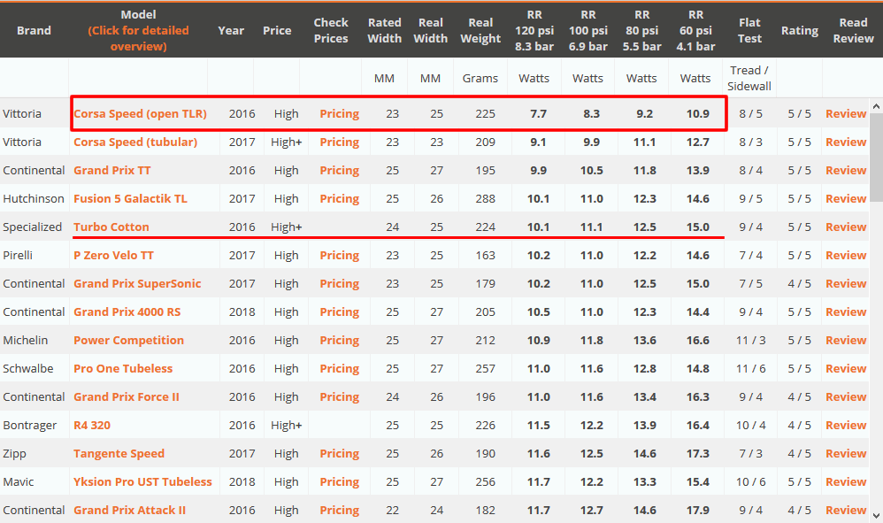
Task: Check Pricing for Pro One Tubeless
Action: [340, 369]
